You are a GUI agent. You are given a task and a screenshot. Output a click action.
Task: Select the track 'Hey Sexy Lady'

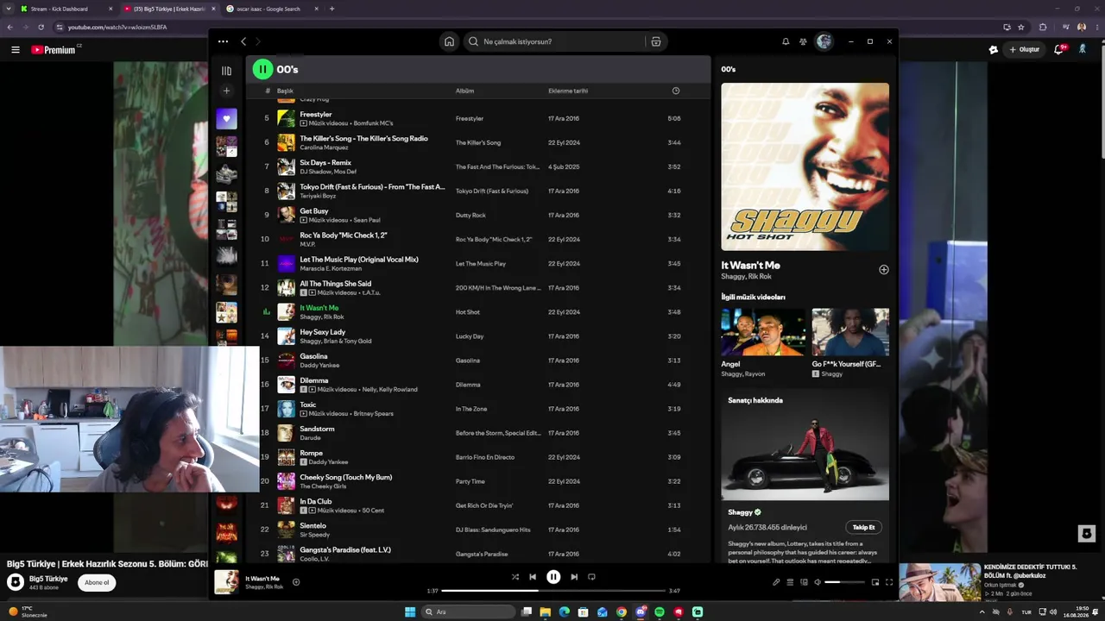point(323,332)
